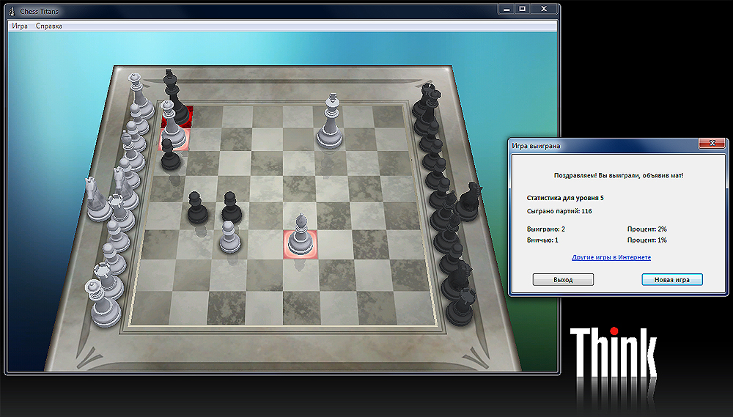Close the Игра выиграна dialog
Image resolution: width=733 pixels, height=417 pixels.
coord(712,143)
